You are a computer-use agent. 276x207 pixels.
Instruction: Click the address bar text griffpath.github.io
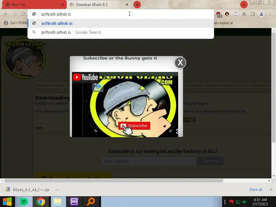point(56,14)
